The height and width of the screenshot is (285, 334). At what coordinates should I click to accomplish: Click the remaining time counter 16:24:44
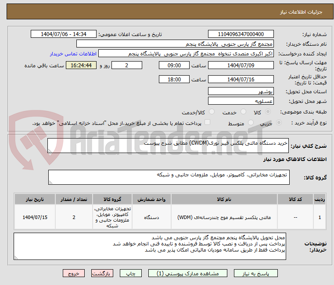[x=81, y=66]
